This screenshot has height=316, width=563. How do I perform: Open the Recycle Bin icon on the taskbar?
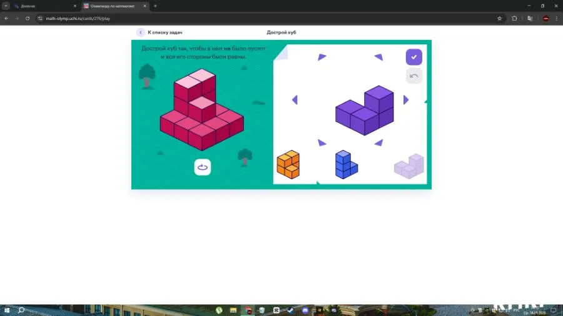pos(262,310)
